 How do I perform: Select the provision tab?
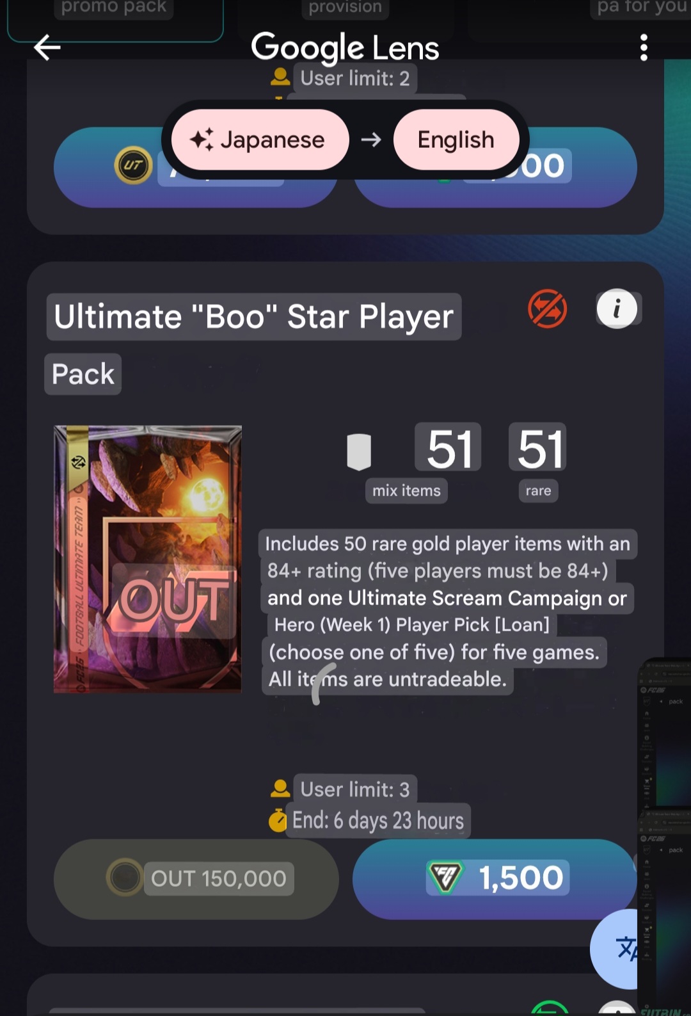pos(345,9)
